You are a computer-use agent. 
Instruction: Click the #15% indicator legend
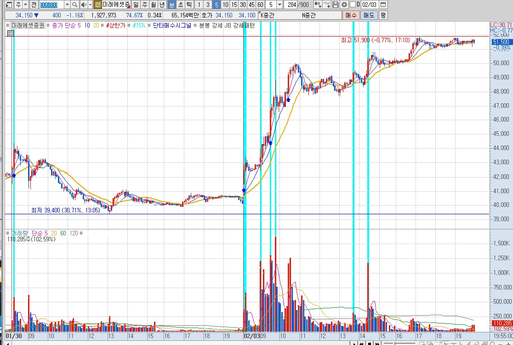tap(139, 25)
